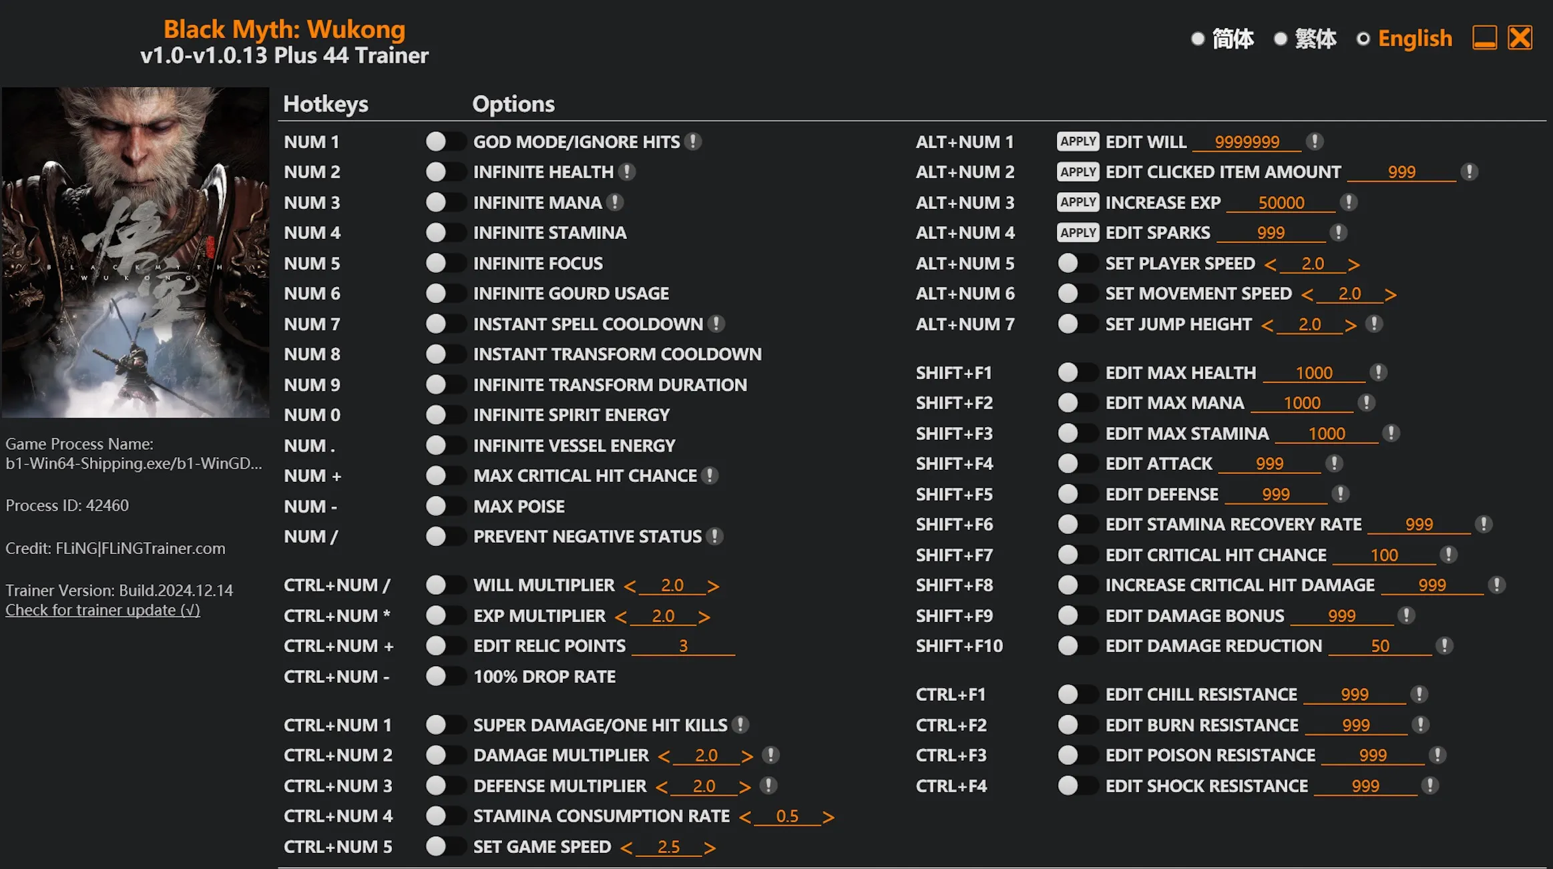Click info icon next to Edit Shock Resistance
The image size is (1553, 869).
(x=1429, y=786)
